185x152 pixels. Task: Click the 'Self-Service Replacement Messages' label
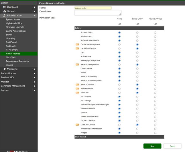pyautogui.click(x=95, y=104)
